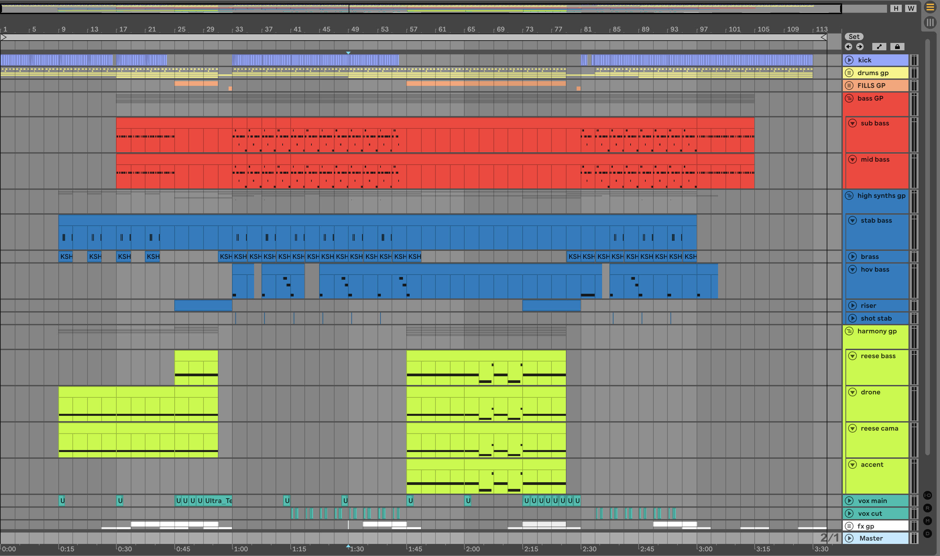This screenshot has height=556, width=940.
Task: Click the kick track's play icon
Action: click(849, 60)
